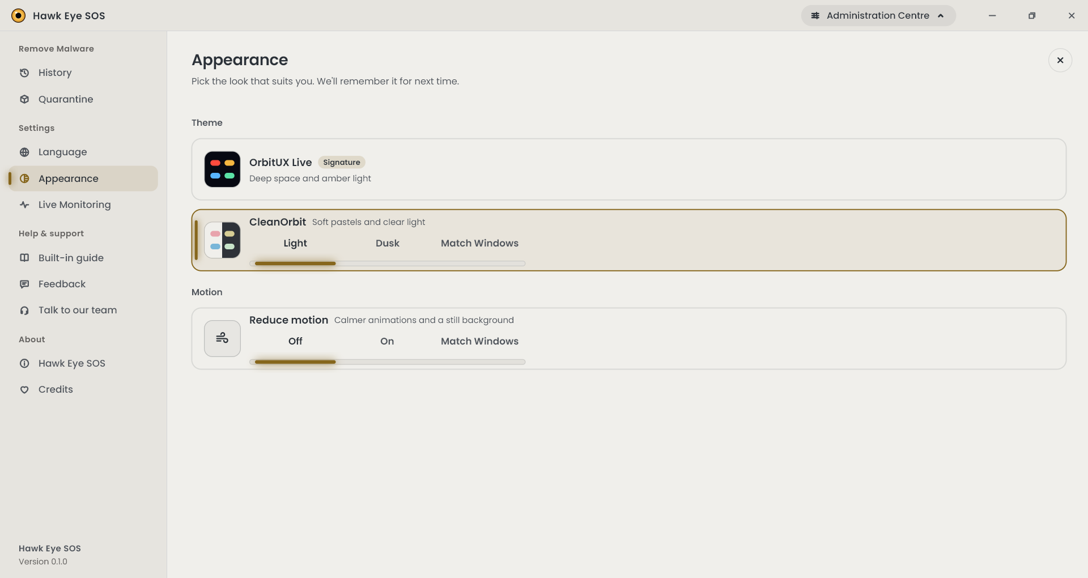Choose Match Windows for CleanOrbit theme

(x=479, y=243)
